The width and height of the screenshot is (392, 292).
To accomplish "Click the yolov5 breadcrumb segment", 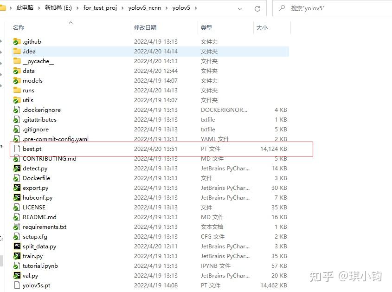I will [x=181, y=8].
